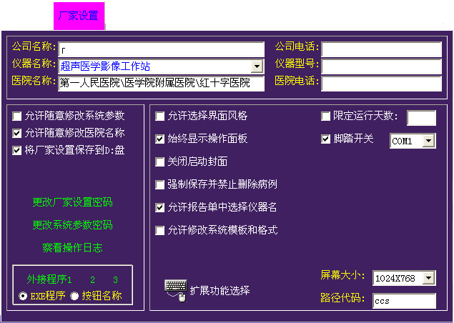Check 强制保存并禁止删除病例 option
Image resolution: width=454 pixels, height=323 pixels.
[160, 184]
